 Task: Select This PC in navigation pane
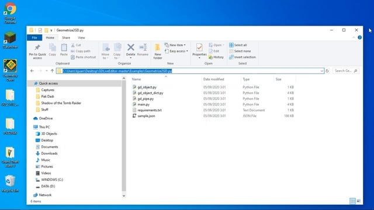click(44, 127)
